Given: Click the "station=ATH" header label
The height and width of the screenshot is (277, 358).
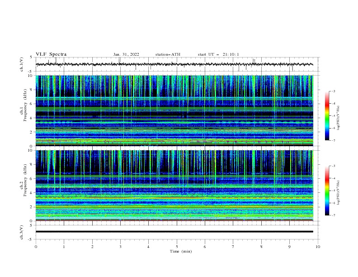Looking at the screenshot, I should (168, 54).
